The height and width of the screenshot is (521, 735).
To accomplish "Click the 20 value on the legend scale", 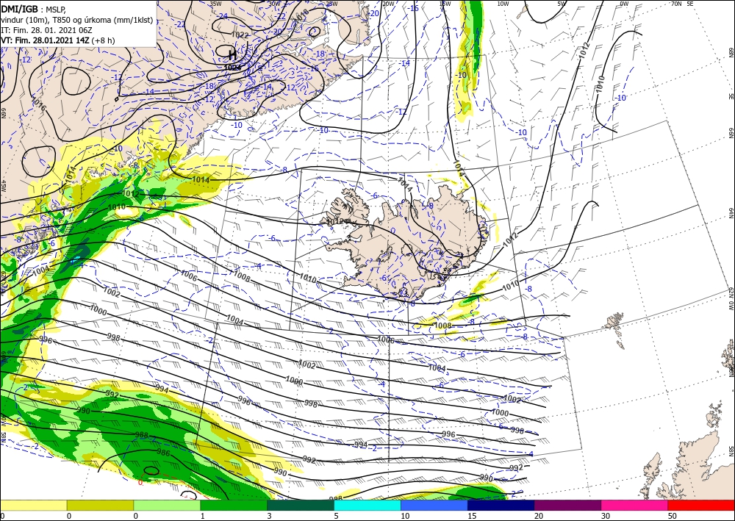I will point(539,516).
